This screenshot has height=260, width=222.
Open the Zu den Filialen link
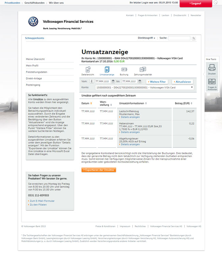coord(38,205)
